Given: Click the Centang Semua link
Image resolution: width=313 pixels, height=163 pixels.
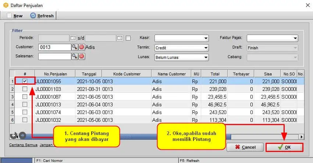Looking at the screenshot, I should pyautogui.click(x=23, y=145).
